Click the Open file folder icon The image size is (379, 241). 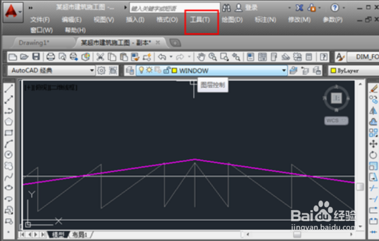24,57
